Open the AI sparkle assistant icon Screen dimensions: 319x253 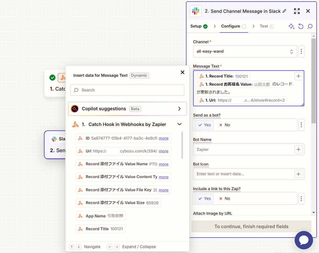click(x=291, y=26)
